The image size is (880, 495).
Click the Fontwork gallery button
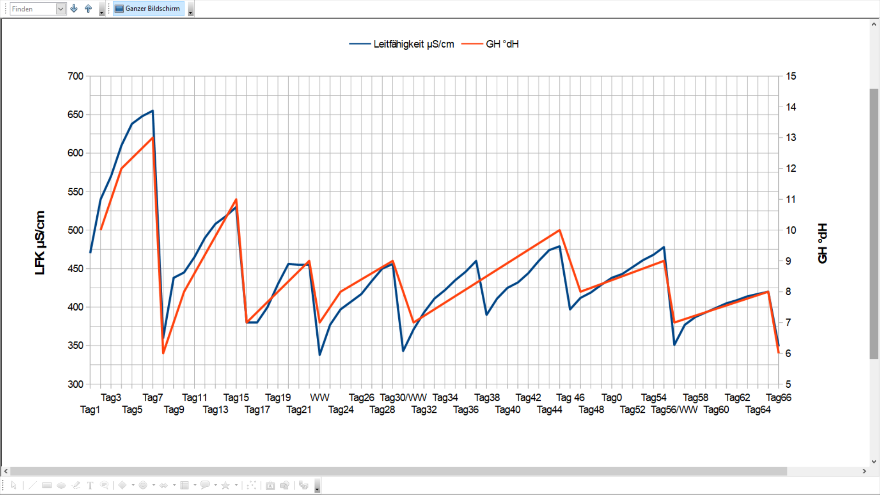[x=270, y=485]
